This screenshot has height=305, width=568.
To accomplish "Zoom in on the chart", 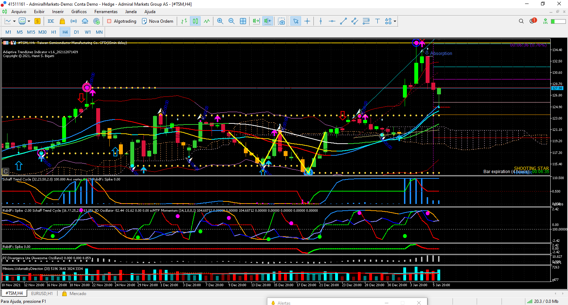I will tap(220, 21).
